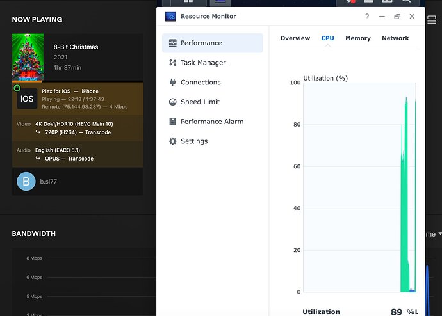Click the Task Manager nodes icon
Image resolution: width=442 pixels, height=316 pixels.
172,63
